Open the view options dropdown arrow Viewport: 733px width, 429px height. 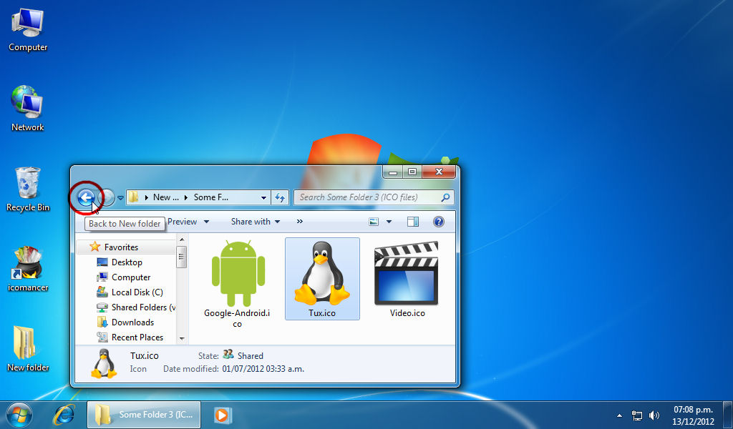pyautogui.click(x=389, y=222)
